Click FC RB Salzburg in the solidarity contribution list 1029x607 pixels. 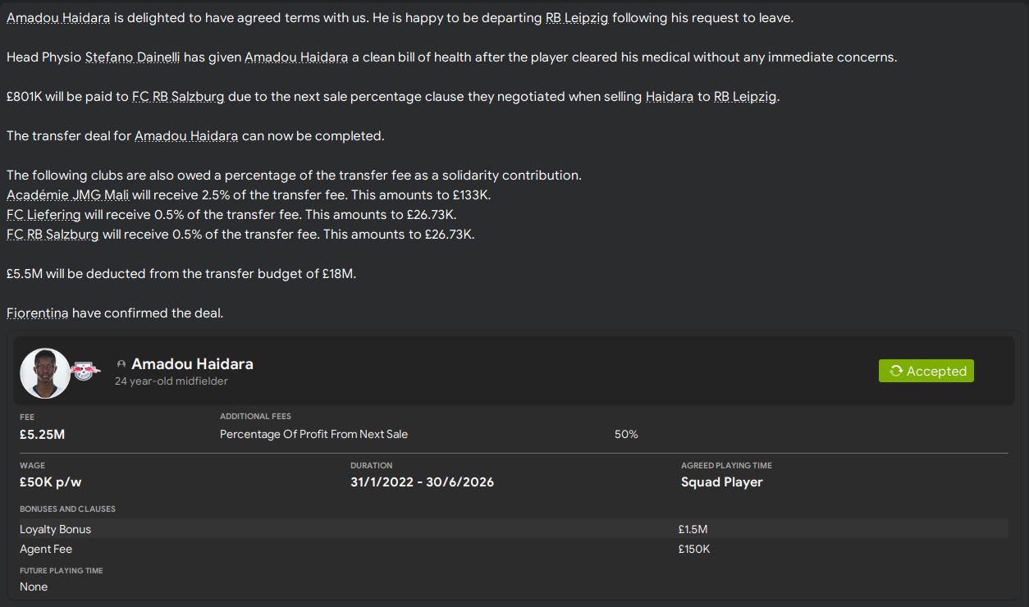pos(53,235)
